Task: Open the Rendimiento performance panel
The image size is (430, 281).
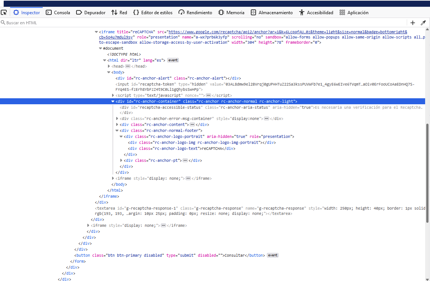Action: (x=195, y=12)
